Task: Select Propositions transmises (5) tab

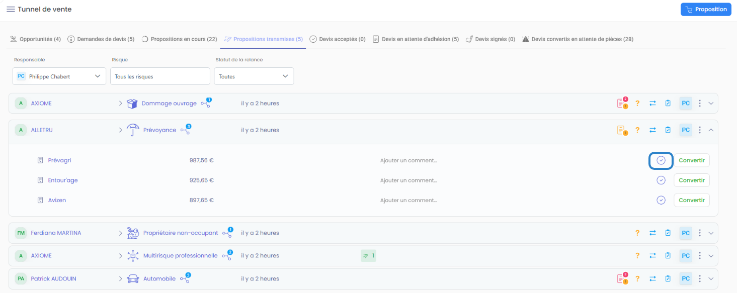Action: 264,39
